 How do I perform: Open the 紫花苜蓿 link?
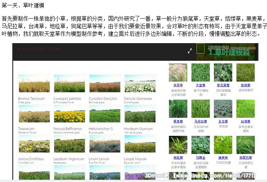(x=223, y=85)
